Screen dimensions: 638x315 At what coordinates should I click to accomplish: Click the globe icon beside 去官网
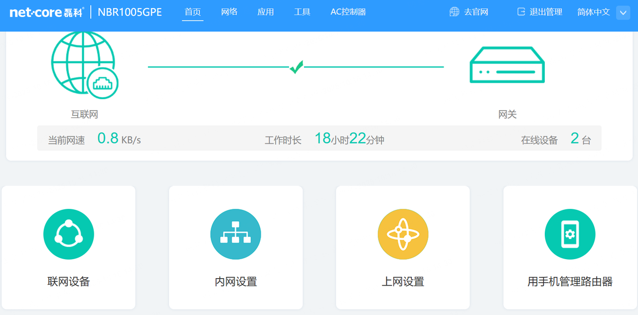454,12
